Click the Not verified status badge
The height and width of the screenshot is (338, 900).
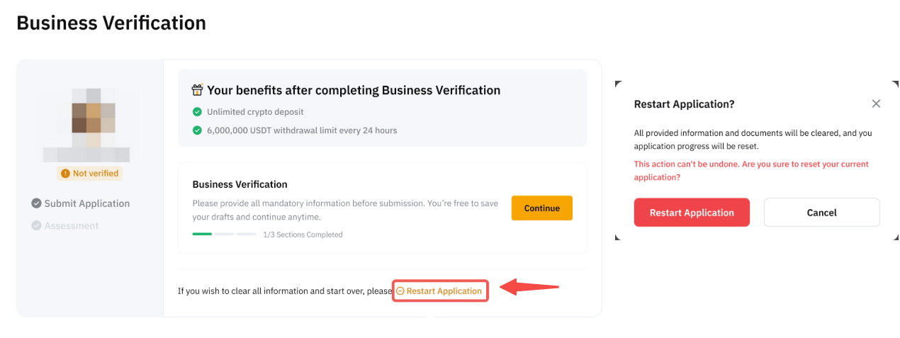click(89, 174)
